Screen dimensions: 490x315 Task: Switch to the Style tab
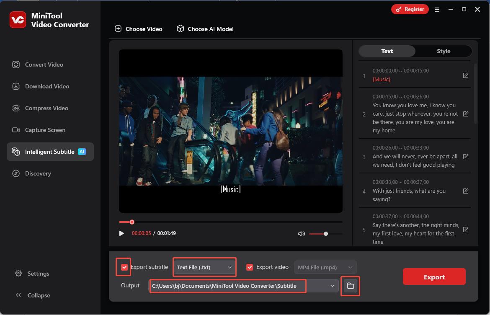click(x=443, y=51)
